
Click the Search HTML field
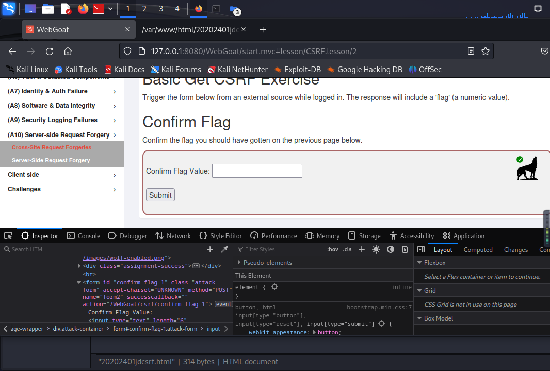[x=102, y=249]
